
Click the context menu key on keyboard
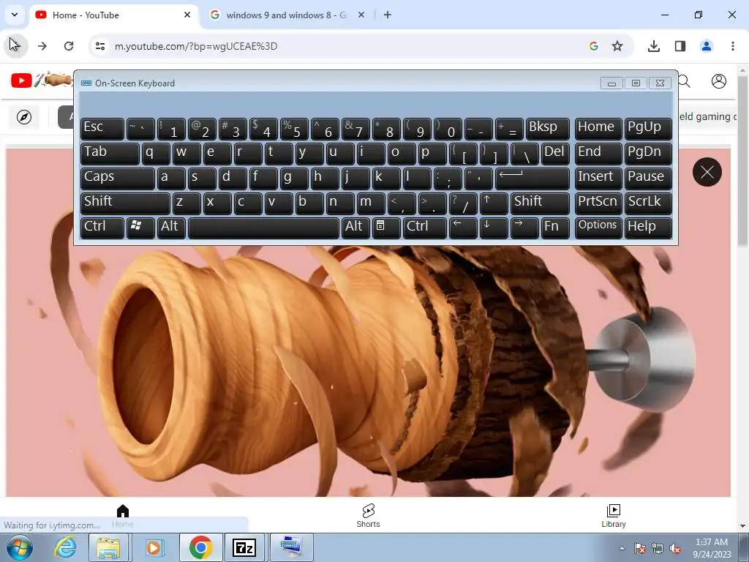386,228
